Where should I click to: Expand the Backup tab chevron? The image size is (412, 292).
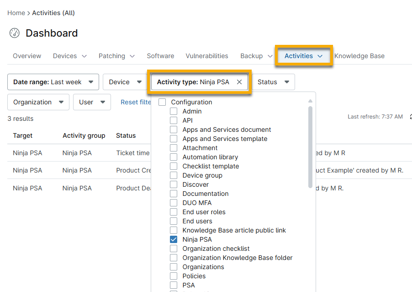point(270,56)
